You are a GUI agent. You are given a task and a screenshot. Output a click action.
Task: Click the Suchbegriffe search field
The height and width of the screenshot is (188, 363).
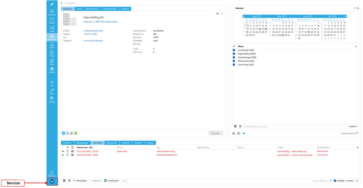coord(100,3)
